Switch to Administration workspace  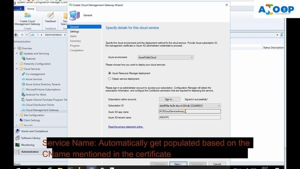(30, 152)
